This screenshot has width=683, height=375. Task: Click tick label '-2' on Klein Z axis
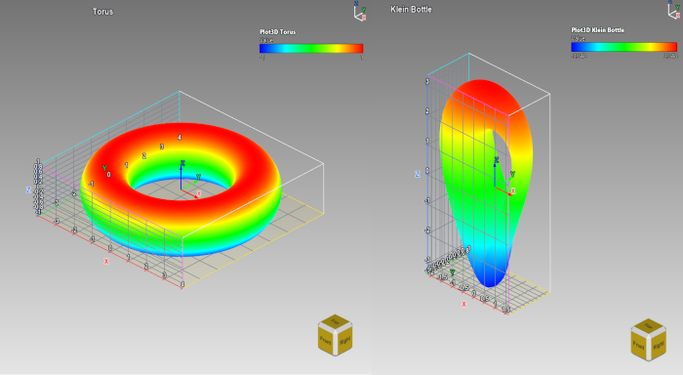point(427,230)
